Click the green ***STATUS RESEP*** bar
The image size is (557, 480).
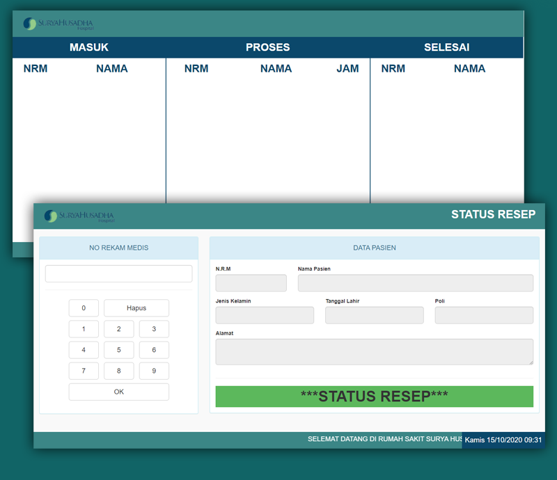[374, 397]
